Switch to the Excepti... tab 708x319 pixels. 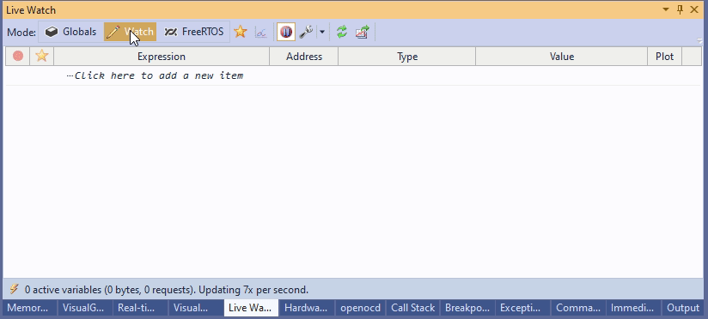coord(523,308)
